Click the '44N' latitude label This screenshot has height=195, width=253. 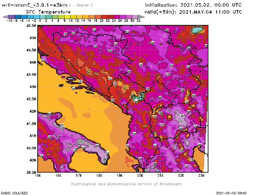[33, 62]
